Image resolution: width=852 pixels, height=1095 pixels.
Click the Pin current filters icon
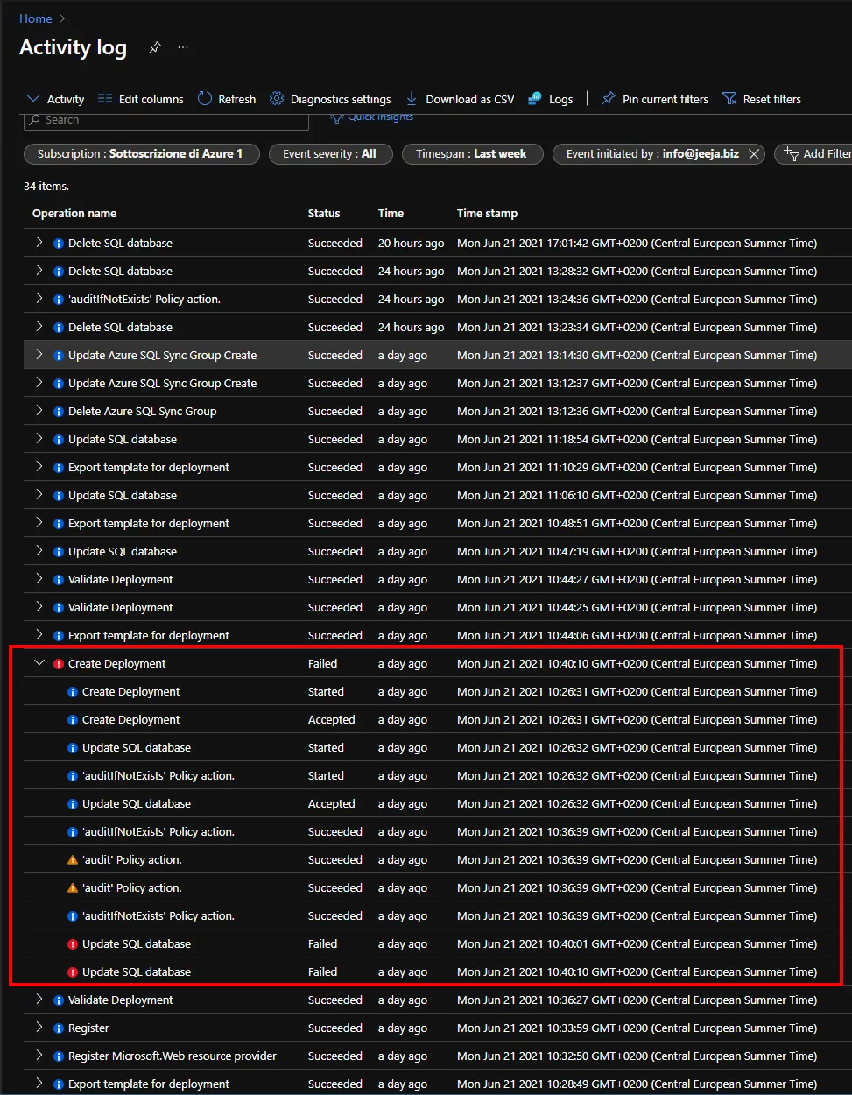click(x=609, y=99)
